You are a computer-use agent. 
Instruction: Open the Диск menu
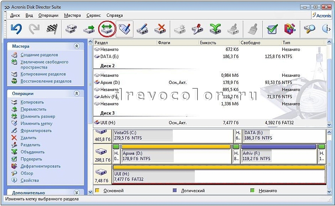(x=15, y=15)
